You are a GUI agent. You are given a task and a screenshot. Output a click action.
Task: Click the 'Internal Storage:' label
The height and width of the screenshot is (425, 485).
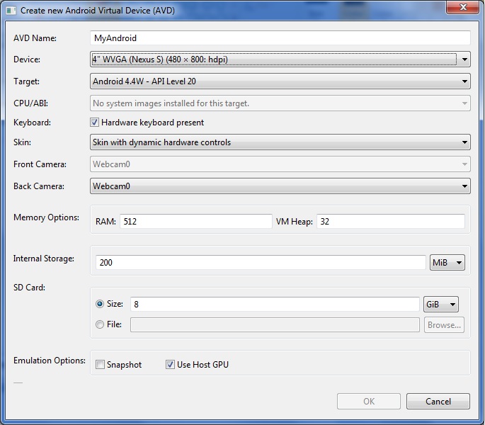point(44,259)
